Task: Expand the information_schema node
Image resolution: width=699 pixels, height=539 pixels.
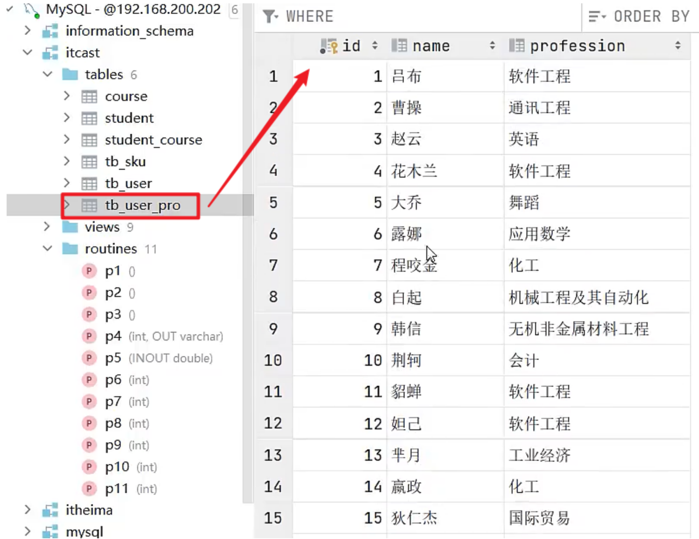Action: (x=28, y=31)
